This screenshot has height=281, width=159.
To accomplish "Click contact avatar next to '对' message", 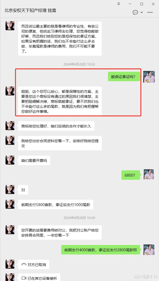I will click(x=10, y=190).
